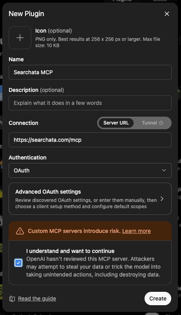Open the Authentication OAuth dropdown
The width and height of the screenshot is (181, 315).
coord(90,170)
